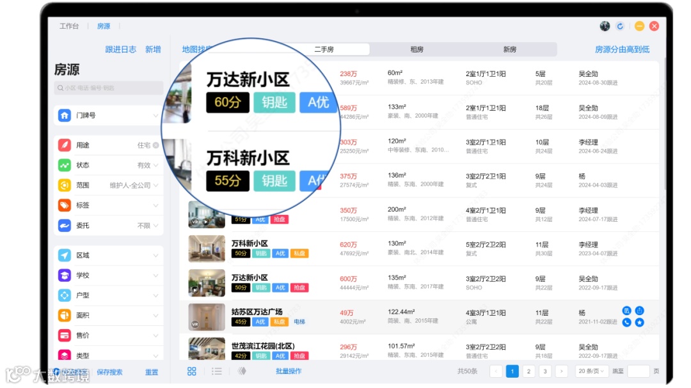This screenshot has width=691, height=388.
Task: Click the 门牌号 house icon
Action: click(x=65, y=116)
